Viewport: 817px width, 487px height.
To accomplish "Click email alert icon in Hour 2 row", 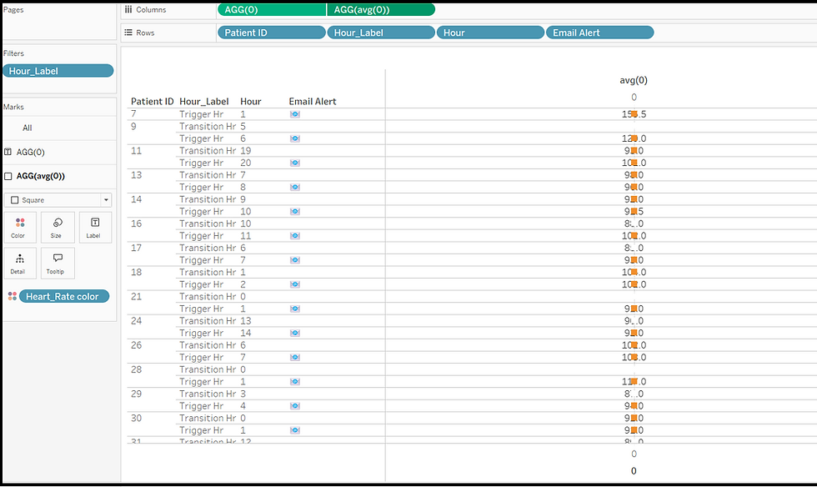I will tap(295, 284).
